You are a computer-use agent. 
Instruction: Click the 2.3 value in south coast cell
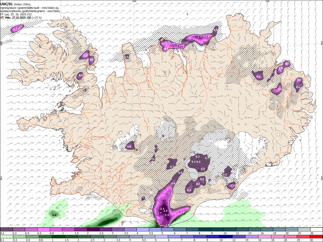pos(167,215)
